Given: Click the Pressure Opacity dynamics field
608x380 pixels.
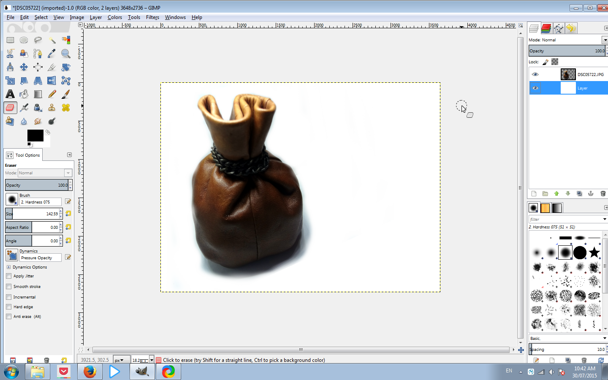Looking at the screenshot, I should pyautogui.click(x=41, y=258).
